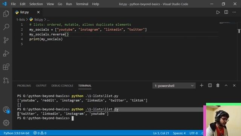Switch to the PROBLEMS panel tab
The height and width of the screenshot is (136, 241).
[24, 86]
